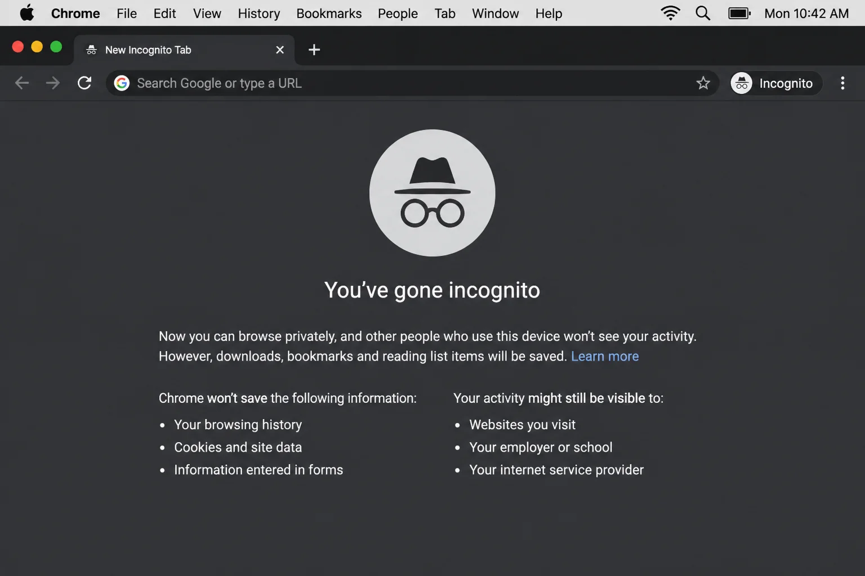Reload the page

coord(84,83)
